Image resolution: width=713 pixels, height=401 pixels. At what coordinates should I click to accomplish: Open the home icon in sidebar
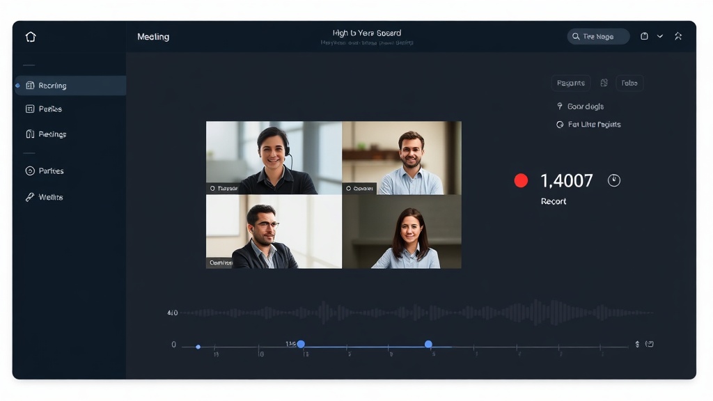31,36
